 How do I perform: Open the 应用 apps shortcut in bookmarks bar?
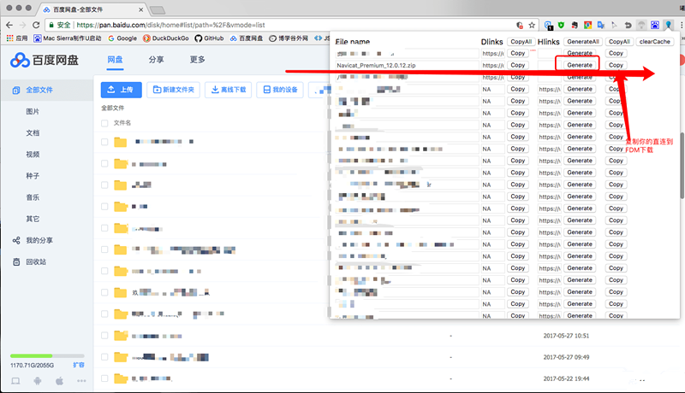pyautogui.click(x=17, y=38)
